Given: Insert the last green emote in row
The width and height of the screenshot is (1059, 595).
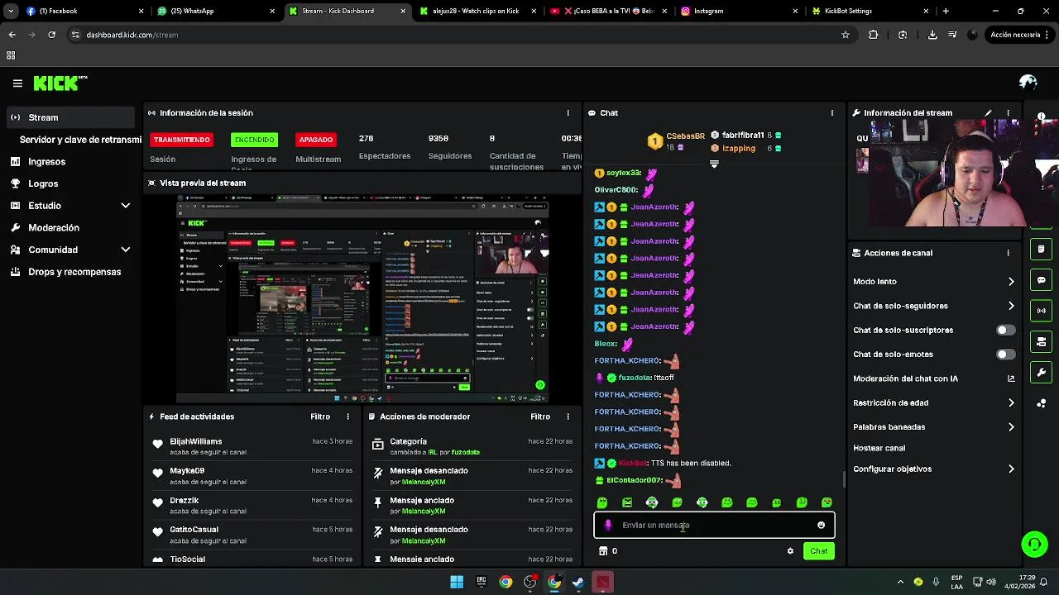Looking at the screenshot, I should [x=827, y=502].
